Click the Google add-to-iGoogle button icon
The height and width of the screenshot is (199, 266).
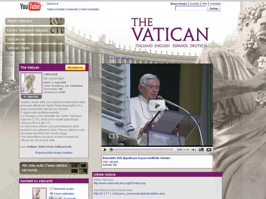(x=56, y=198)
